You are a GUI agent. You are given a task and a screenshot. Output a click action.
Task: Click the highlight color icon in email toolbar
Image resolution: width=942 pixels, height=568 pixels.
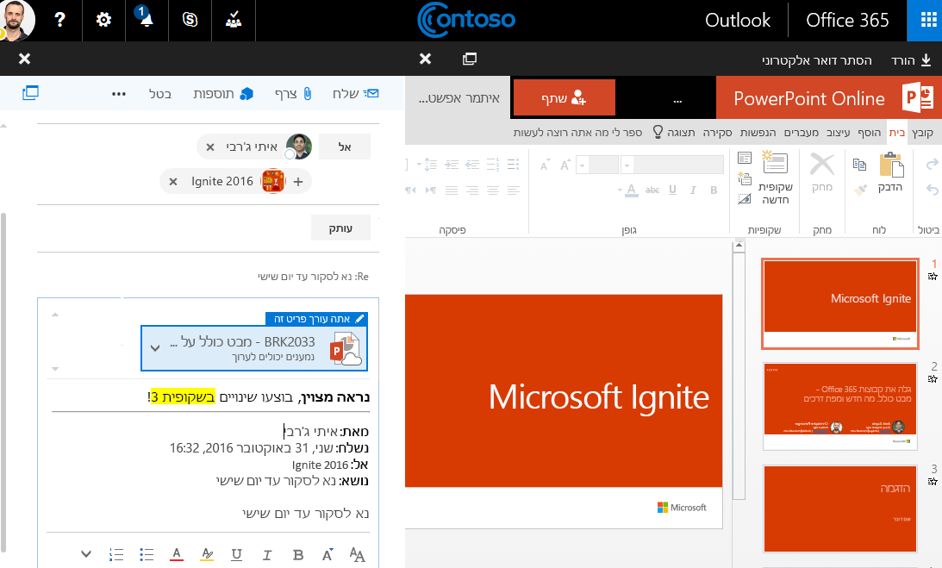pos(207,554)
